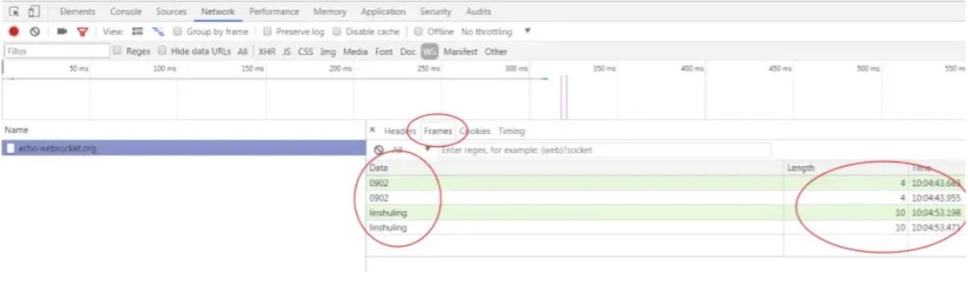The height and width of the screenshot is (297, 968).
Task: Filter requests by Manifest
Action: point(460,51)
